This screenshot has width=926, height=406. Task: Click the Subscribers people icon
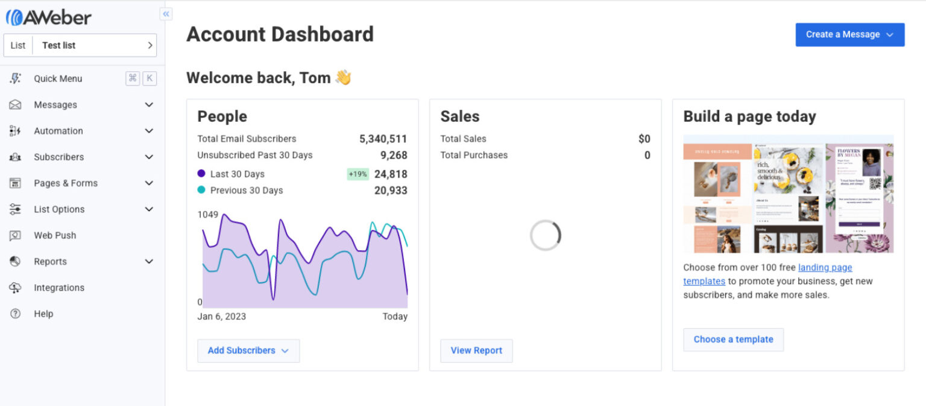(15, 157)
